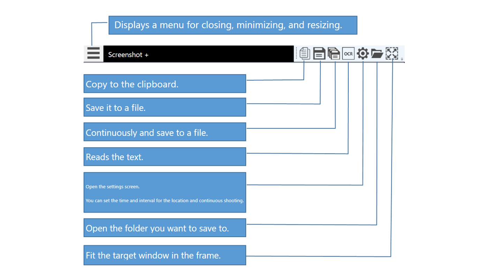
Task: Click the 'Copy to the clipboard' callout
Action: (x=165, y=84)
